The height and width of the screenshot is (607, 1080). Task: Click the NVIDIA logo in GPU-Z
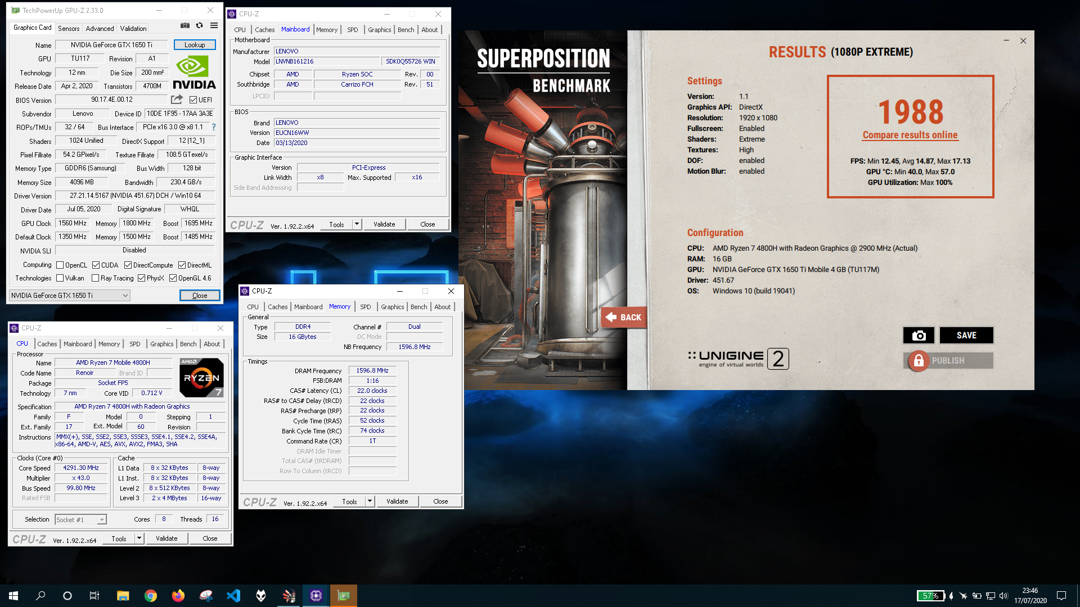click(194, 73)
